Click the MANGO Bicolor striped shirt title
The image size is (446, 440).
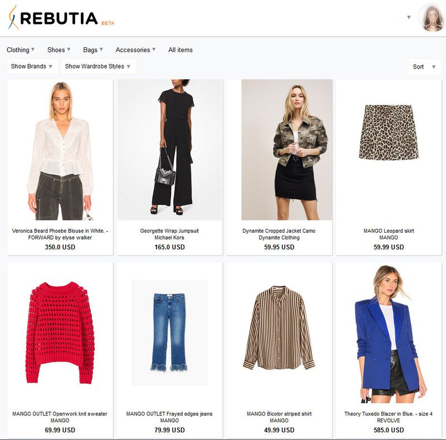click(279, 414)
